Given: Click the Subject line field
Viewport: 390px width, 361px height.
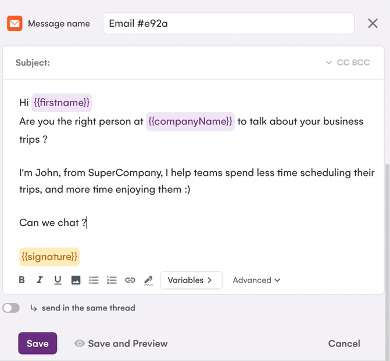Looking at the screenshot, I should click(x=186, y=63).
